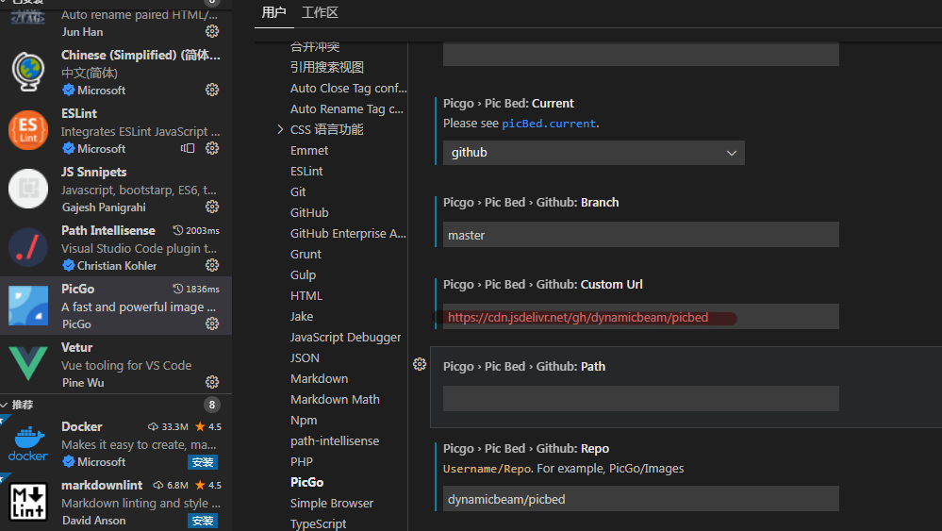Select Npm in settings tree

(x=304, y=421)
